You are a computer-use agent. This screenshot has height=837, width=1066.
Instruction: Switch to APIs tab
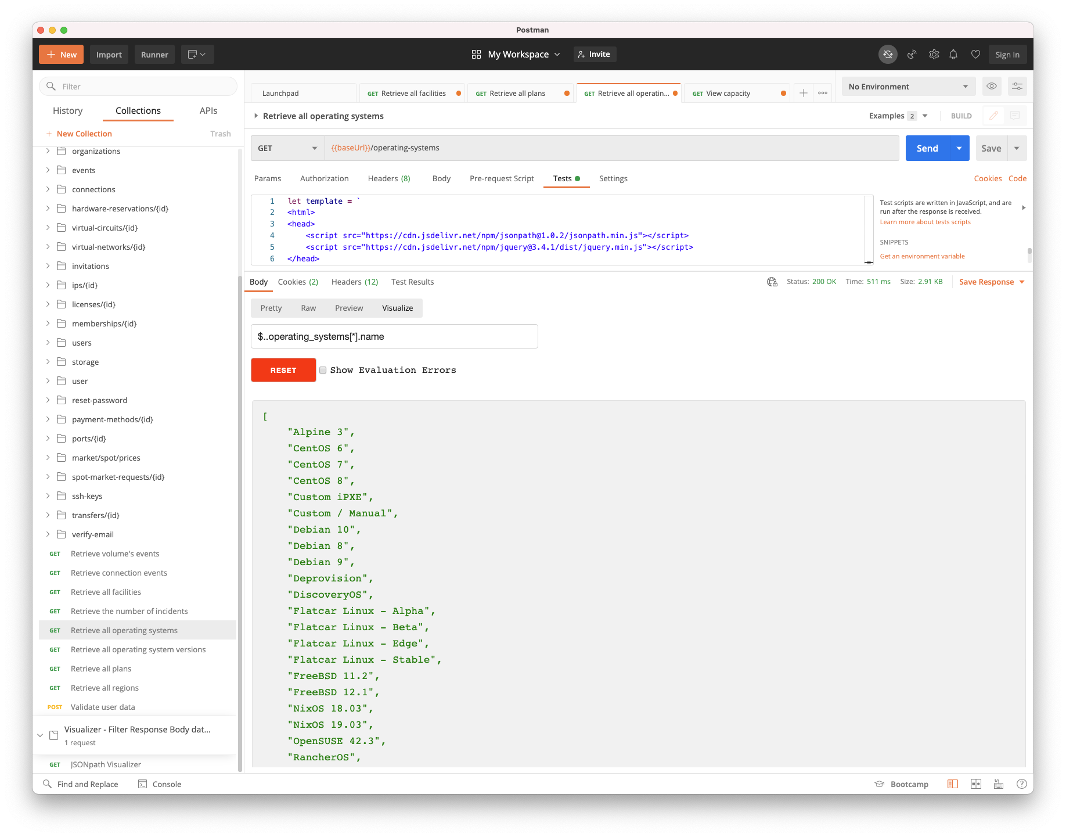(x=208, y=111)
